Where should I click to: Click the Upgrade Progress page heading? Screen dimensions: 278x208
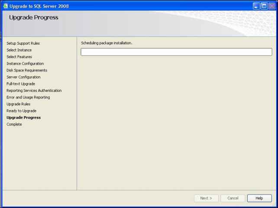click(x=34, y=18)
